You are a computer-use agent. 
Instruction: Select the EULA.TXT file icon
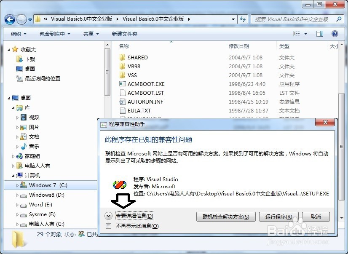122,110
